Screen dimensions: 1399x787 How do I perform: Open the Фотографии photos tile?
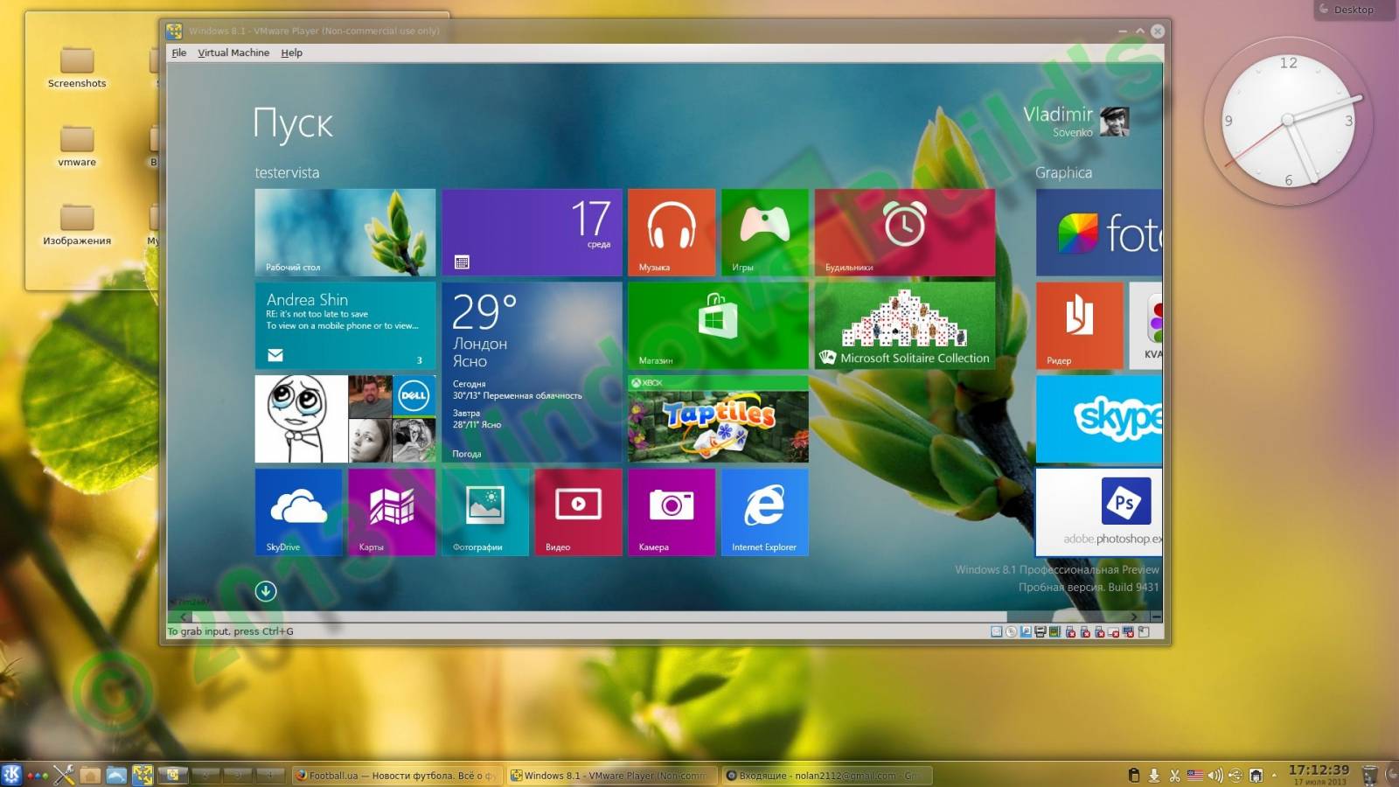point(485,512)
